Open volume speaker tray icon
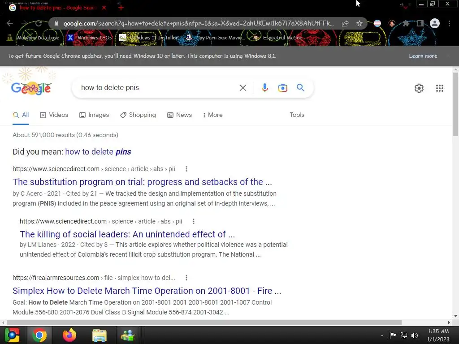 (x=415, y=335)
